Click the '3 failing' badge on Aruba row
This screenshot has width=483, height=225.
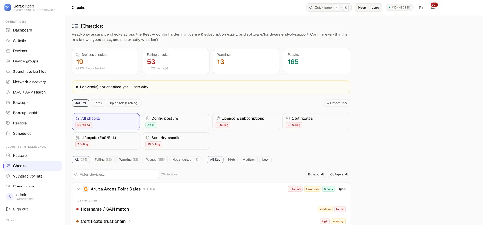click(295, 189)
